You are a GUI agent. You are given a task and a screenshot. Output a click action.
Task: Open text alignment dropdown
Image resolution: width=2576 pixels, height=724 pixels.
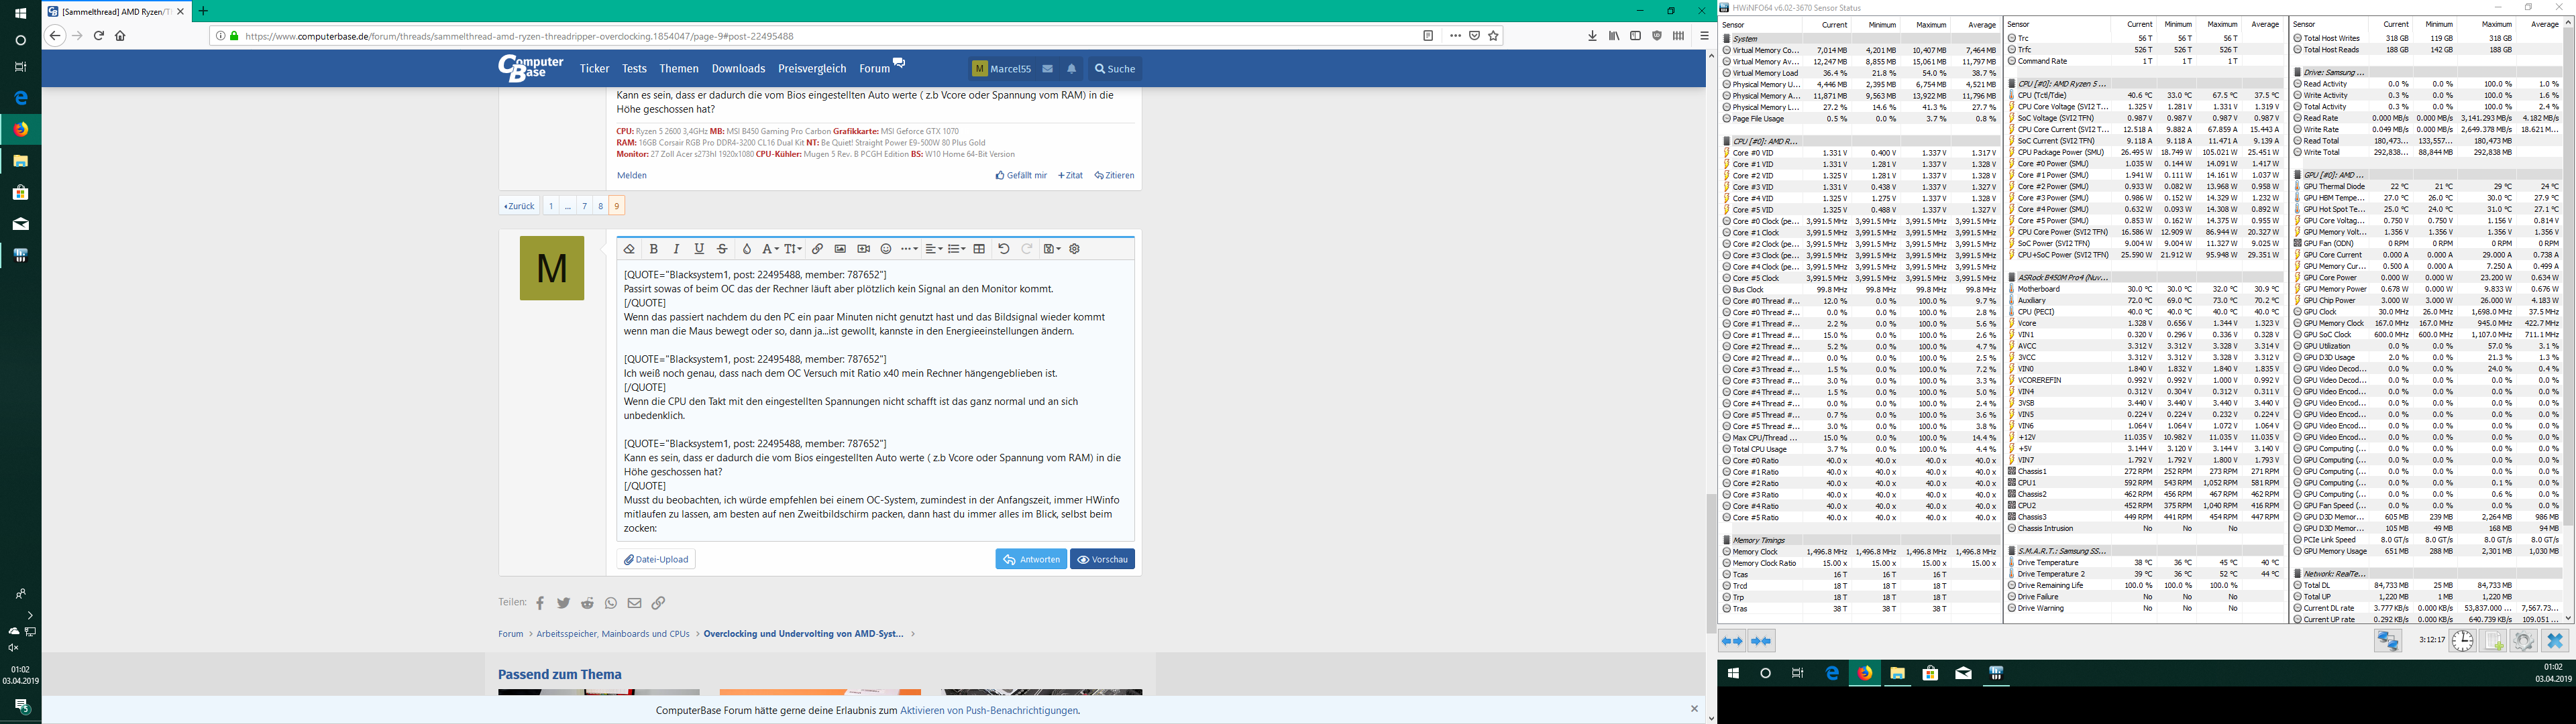coord(933,249)
